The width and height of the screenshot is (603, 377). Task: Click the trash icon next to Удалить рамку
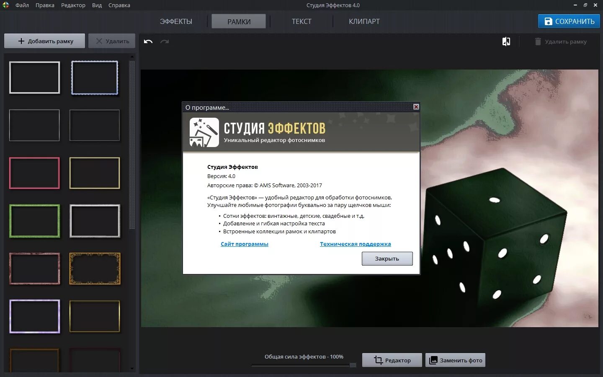(x=539, y=41)
